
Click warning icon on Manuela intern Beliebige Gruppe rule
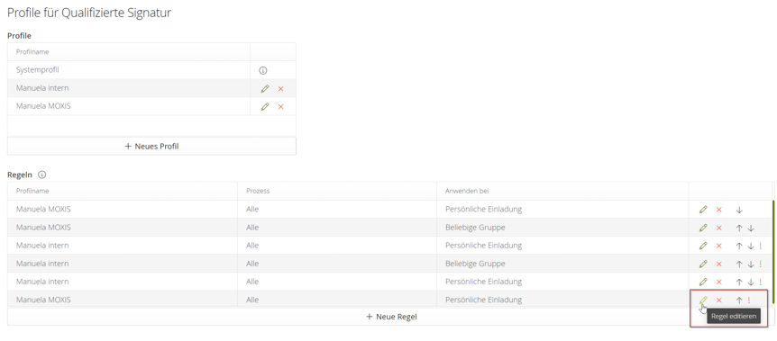click(760, 264)
